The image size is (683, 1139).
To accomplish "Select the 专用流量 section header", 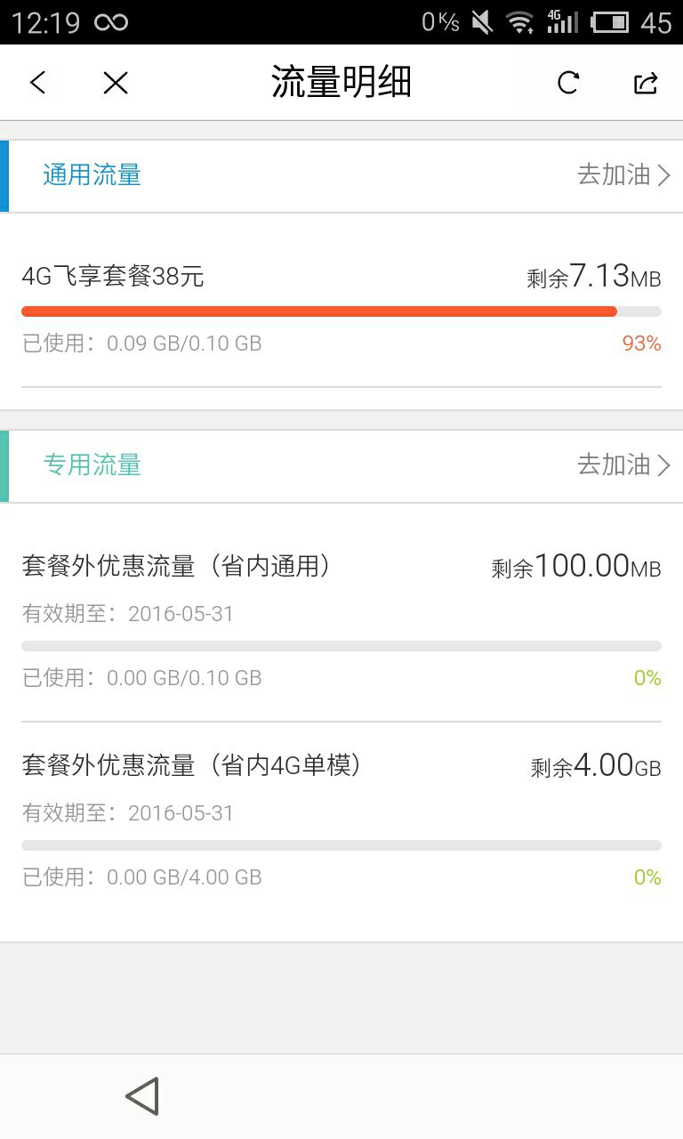I will click(x=92, y=464).
